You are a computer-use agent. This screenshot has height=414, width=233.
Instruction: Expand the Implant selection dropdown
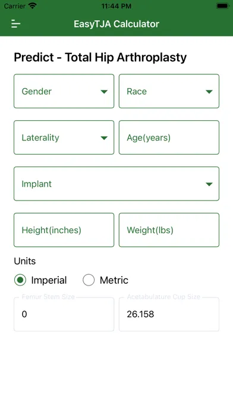116,184
